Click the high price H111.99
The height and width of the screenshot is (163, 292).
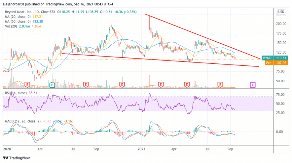(78, 12)
